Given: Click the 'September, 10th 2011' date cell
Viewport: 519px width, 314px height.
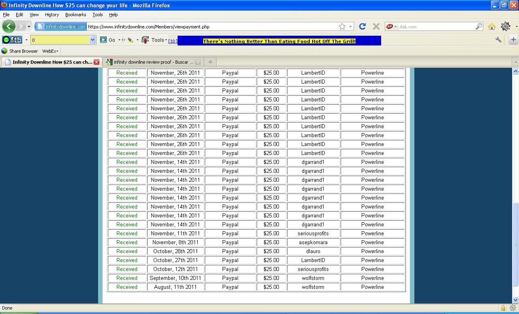Looking at the screenshot, I should point(175,278).
